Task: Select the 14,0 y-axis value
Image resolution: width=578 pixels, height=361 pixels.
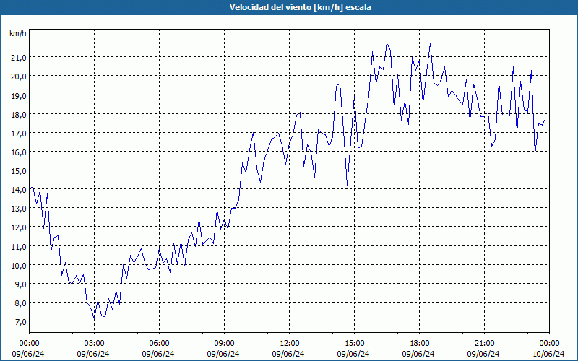Action: click(20, 190)
